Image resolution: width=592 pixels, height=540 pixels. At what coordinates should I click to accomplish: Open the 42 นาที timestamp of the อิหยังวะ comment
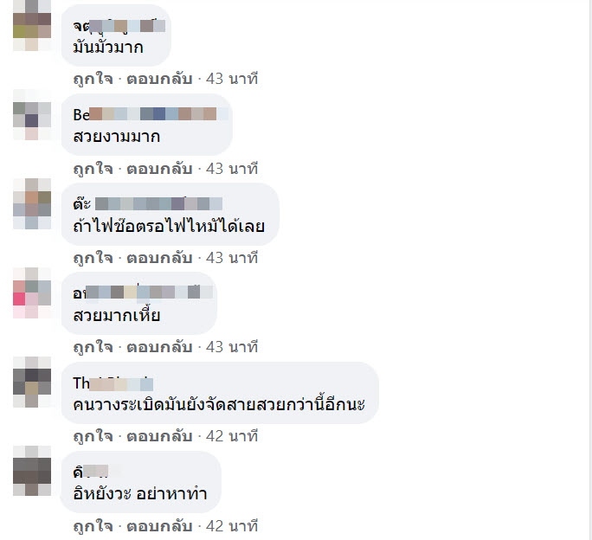(x=232, y=526)
